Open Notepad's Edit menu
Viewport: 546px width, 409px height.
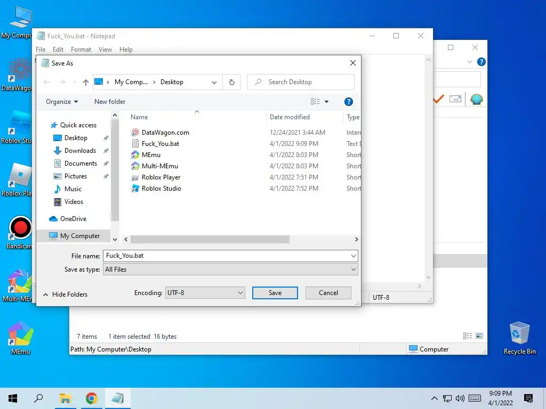coord(58,50)
